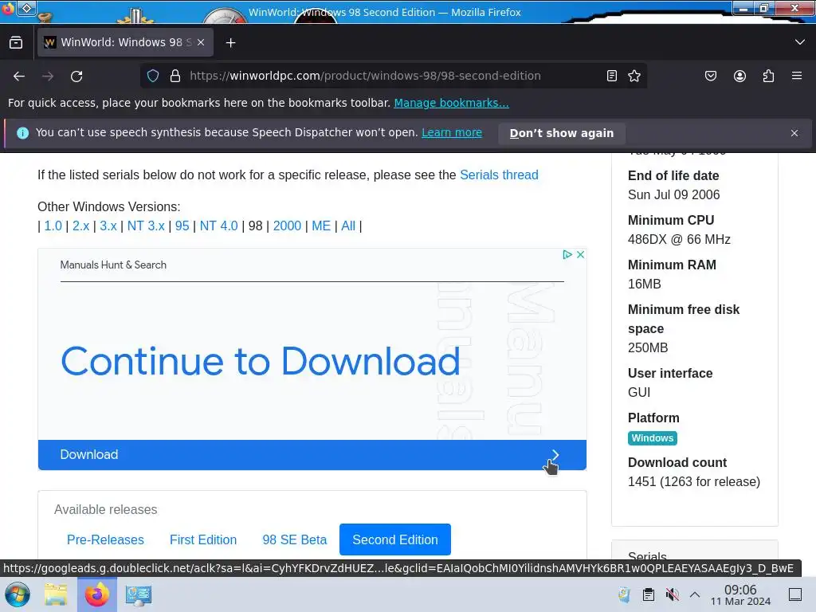816x612 pixels.
Task: Open a new tab with plus icon
Action: pos(230,43)
